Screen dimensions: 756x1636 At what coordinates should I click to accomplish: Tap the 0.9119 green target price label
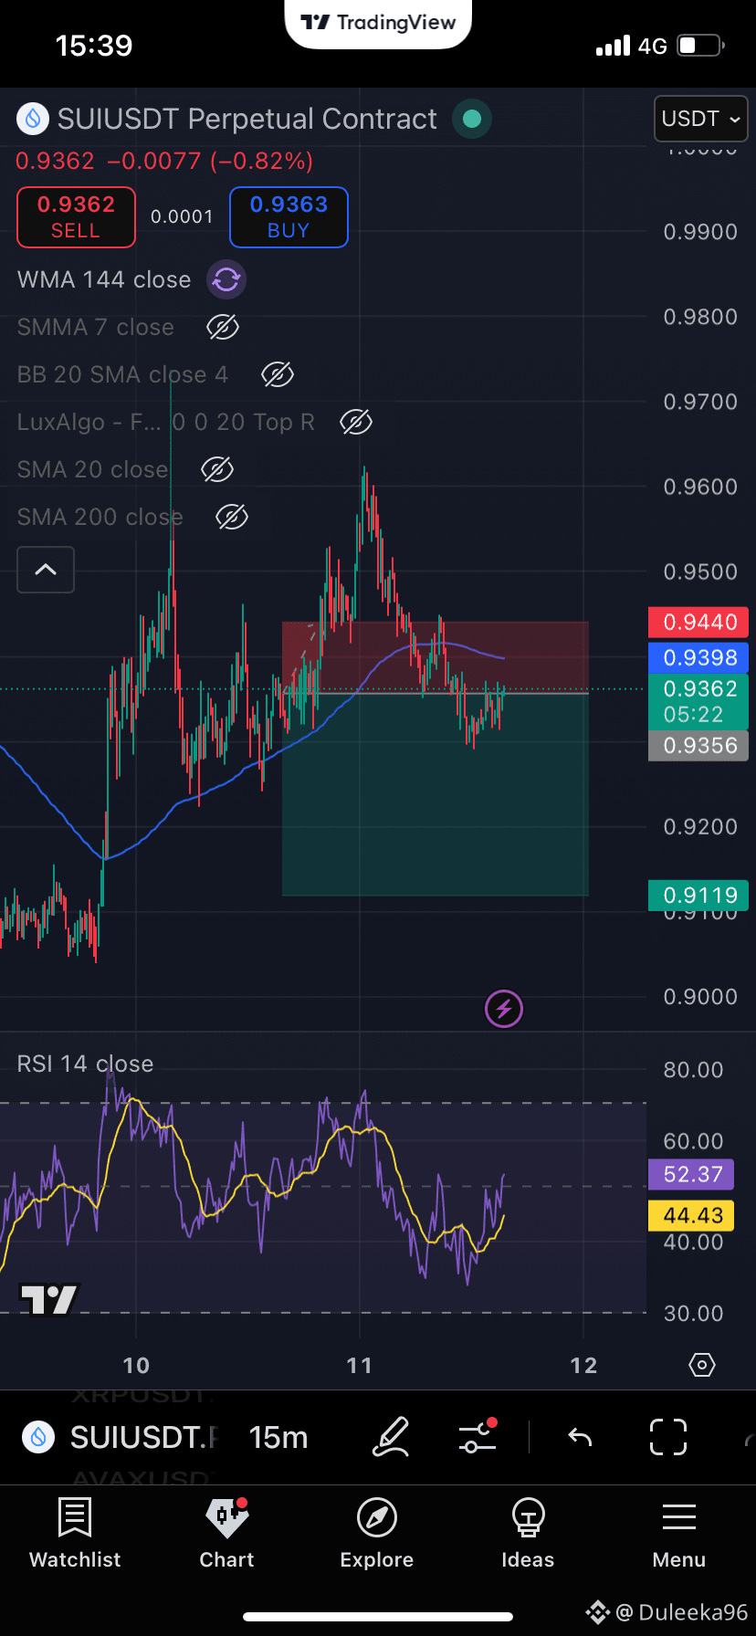[699, 896]
